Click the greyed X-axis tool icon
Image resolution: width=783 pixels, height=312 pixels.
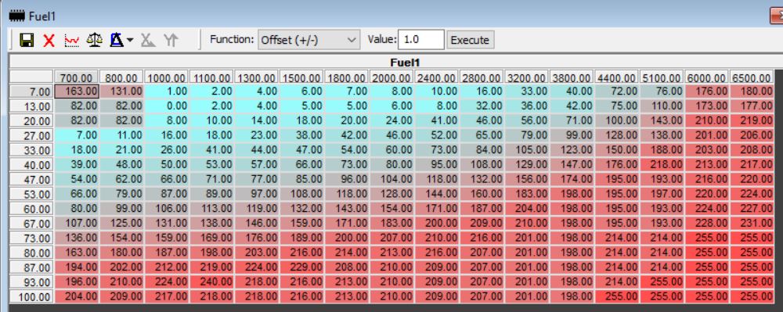[x=148, y=41]
